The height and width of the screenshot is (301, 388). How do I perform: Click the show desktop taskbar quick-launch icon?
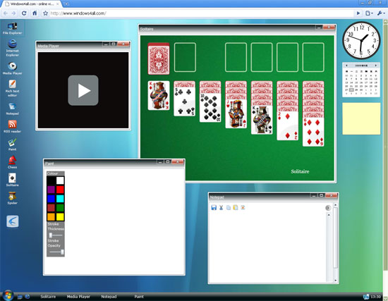tap(20, 296)
